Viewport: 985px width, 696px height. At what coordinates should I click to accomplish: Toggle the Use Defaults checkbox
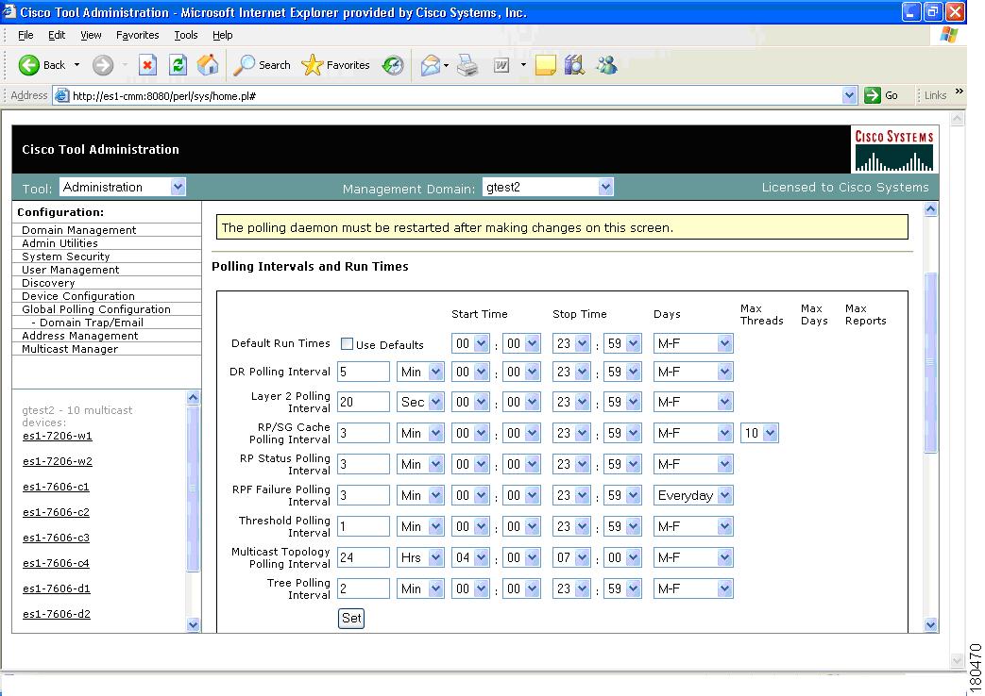click(x=347, y=344)
